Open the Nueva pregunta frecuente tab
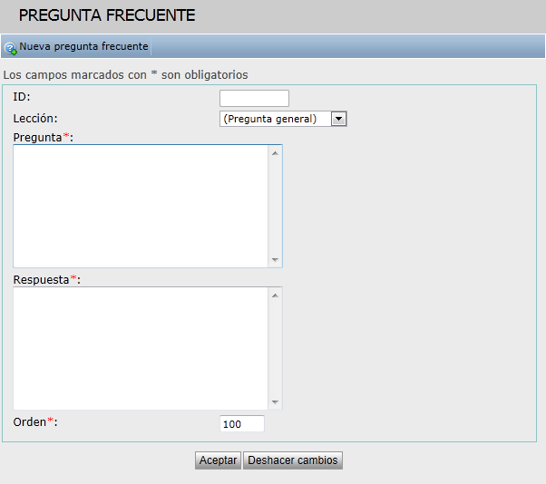Viewport: 546px width, 484px height. (x=83, y=46)
